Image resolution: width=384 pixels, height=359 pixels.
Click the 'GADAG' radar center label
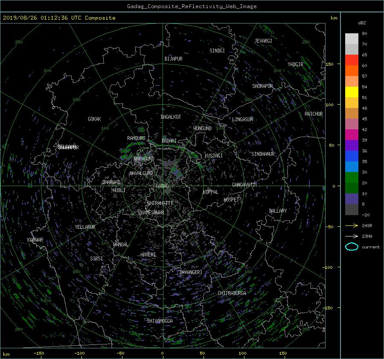[162, 186]
